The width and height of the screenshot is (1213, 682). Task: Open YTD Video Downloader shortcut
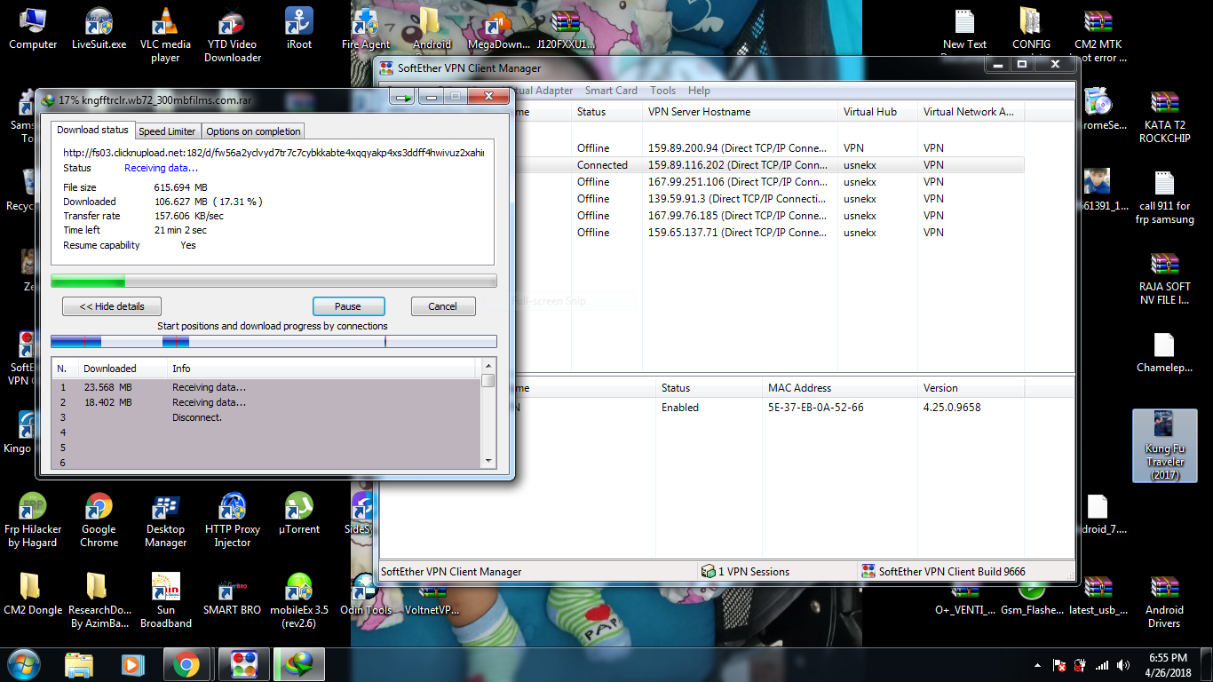[233, 36]
